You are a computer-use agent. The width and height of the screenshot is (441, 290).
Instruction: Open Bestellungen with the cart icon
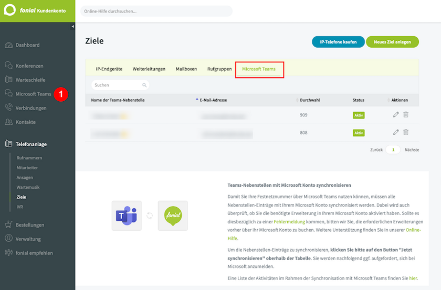pyautogui.click(x=30, y=225)
